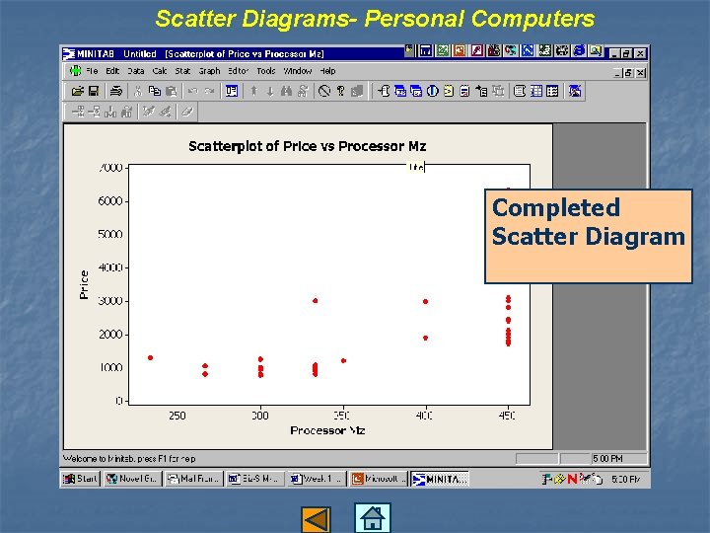Click the home slide navigation button
The image size is (710, 533).
pyautogui.click(x=372, y=517)
